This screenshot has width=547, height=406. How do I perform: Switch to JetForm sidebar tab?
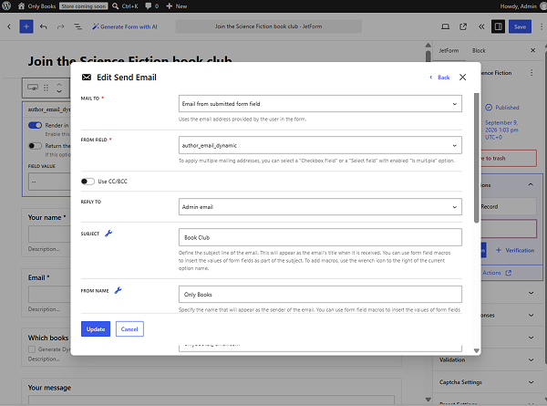[449, 50]
